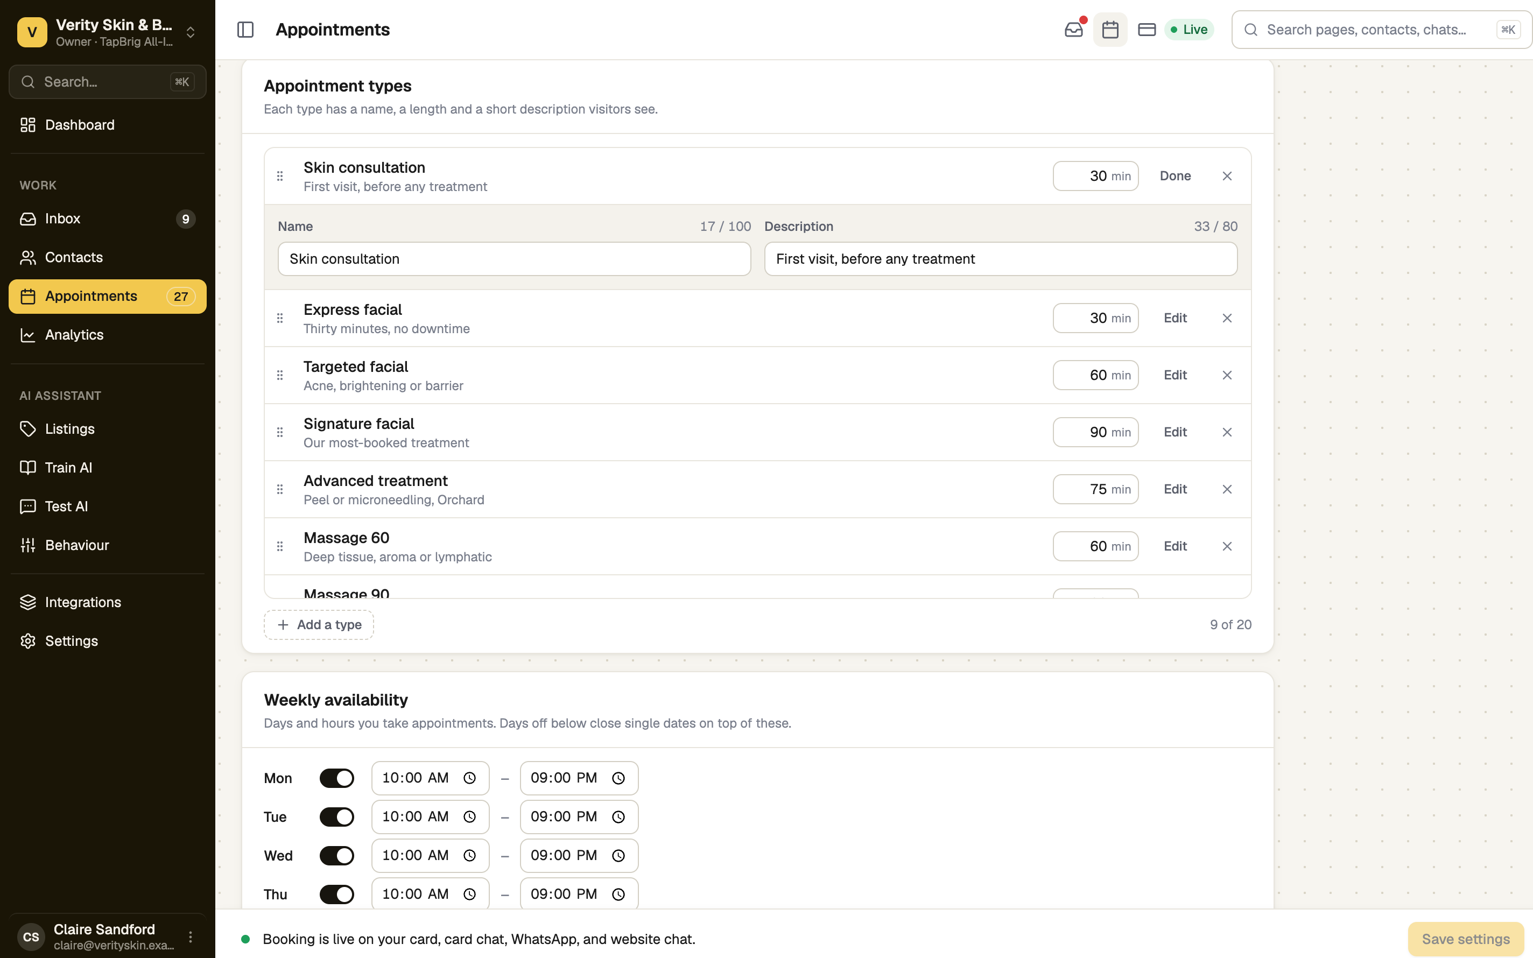The image size is (1533, 958).
Task: Expand the Verity Skin workspace switcher
Action: click(191, 32)
